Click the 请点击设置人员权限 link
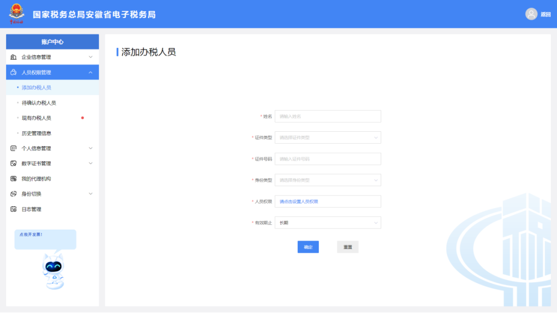This screenshot has height=313, width=557. (x=299, y=201)
